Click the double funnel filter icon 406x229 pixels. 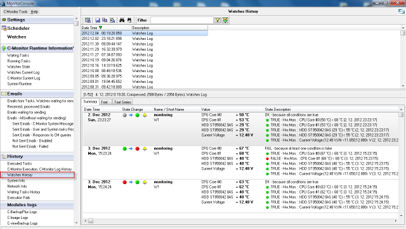pyautogui.click(x=225, y=20)
